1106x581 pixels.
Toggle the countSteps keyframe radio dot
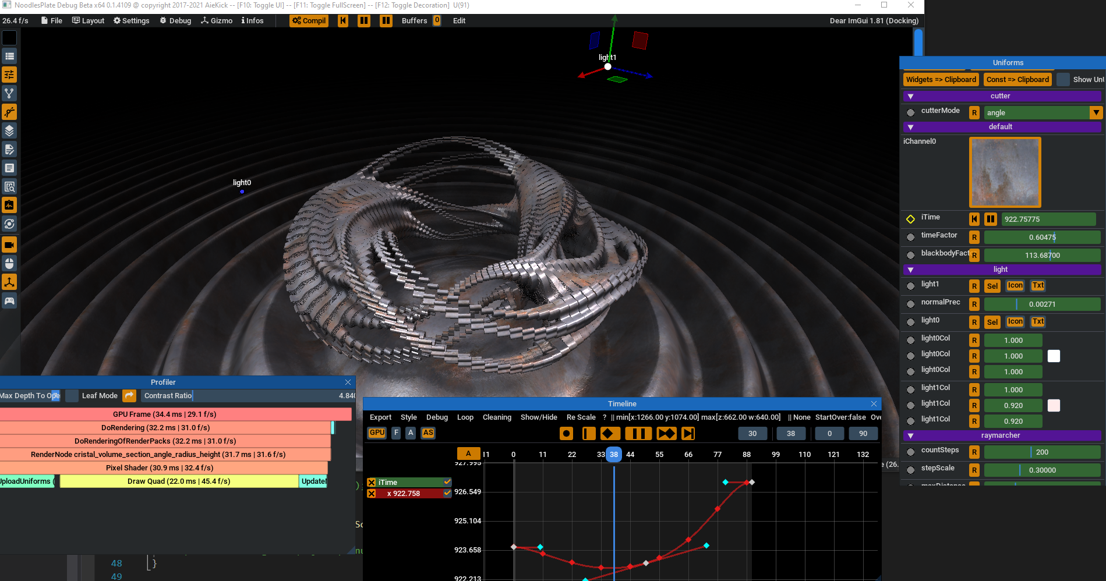[911, 452]
